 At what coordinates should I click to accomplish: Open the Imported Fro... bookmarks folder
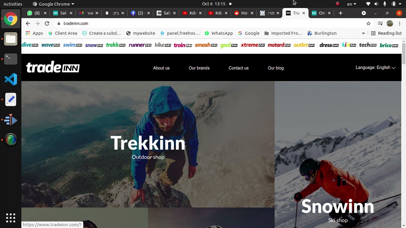283,33
